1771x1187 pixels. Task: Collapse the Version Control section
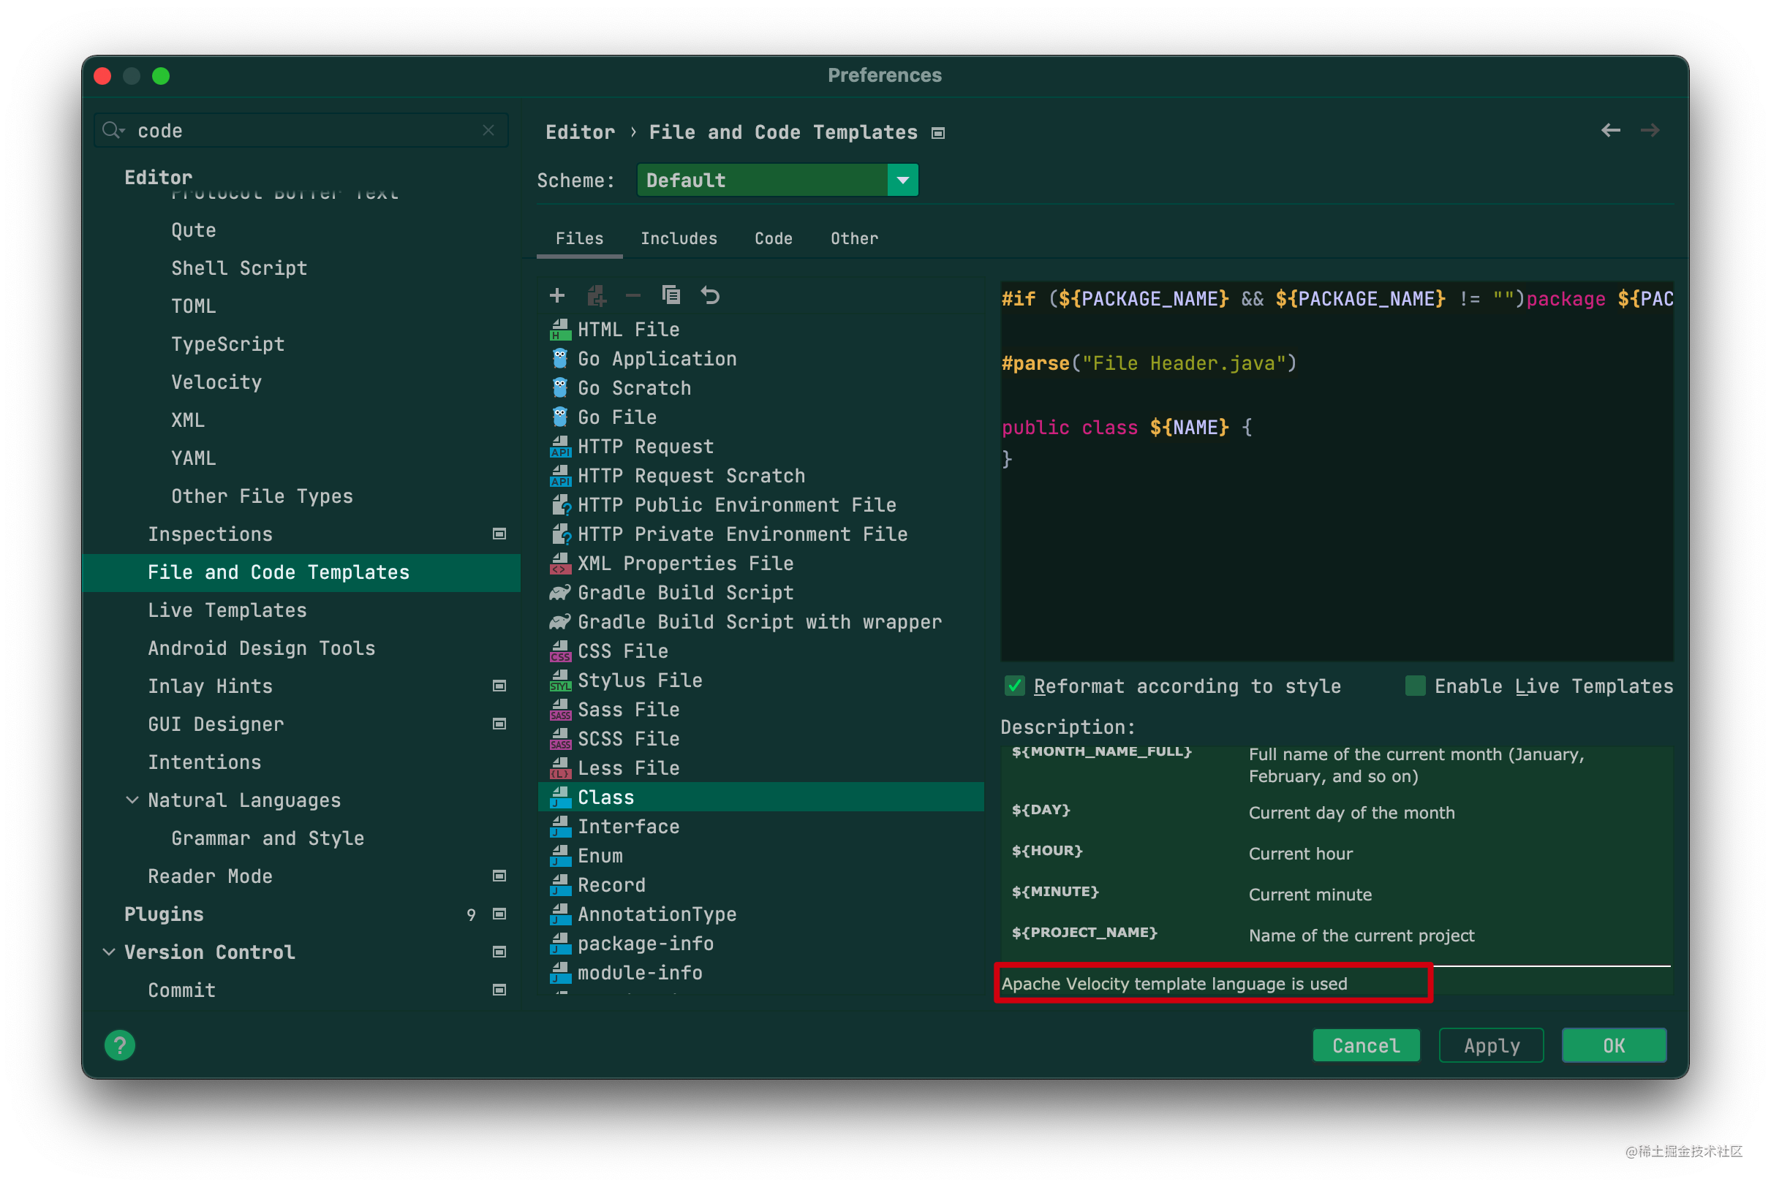(109, 952)
